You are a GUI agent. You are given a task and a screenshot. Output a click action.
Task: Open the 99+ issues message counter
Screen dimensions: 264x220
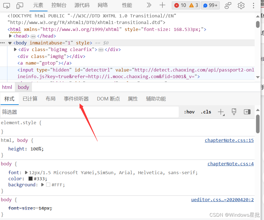click(x=210, y=6)
